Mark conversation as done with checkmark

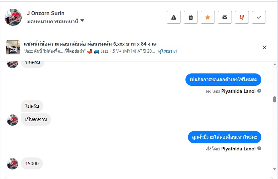coord(259,17)
